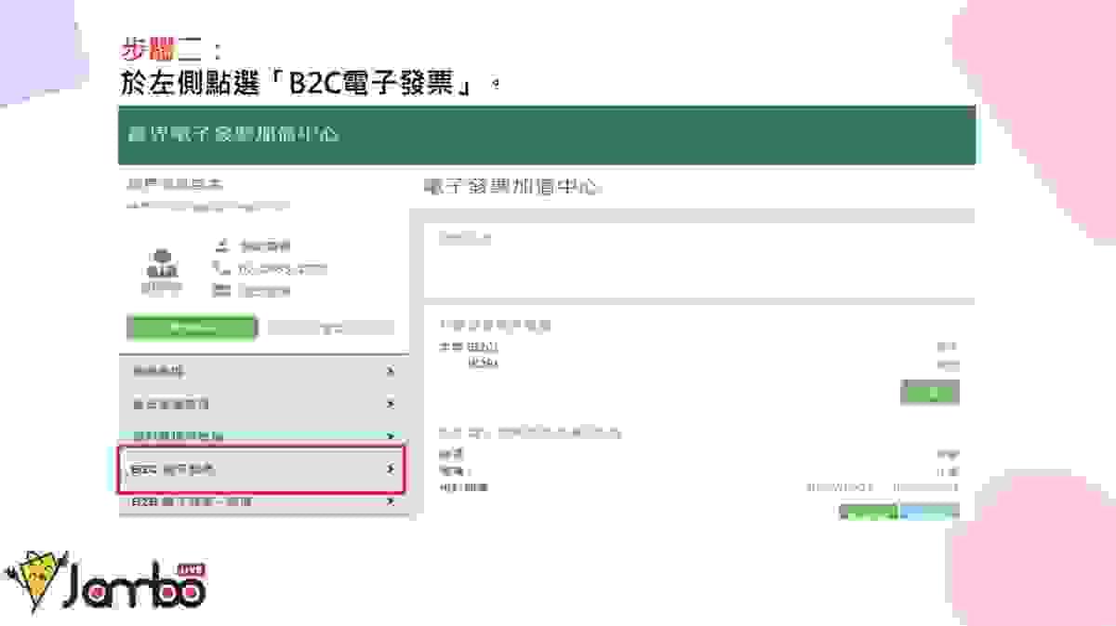Open the menu row directly above B2C 電子發票
This screenshot has width=1116, height=626.
(262, 435)
